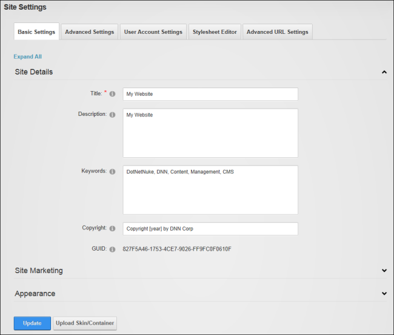Click the Description field label

pos(93,114)
